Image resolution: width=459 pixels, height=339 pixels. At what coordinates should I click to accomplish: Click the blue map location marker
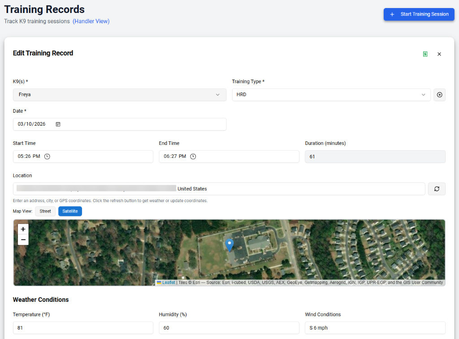[229, 245]
